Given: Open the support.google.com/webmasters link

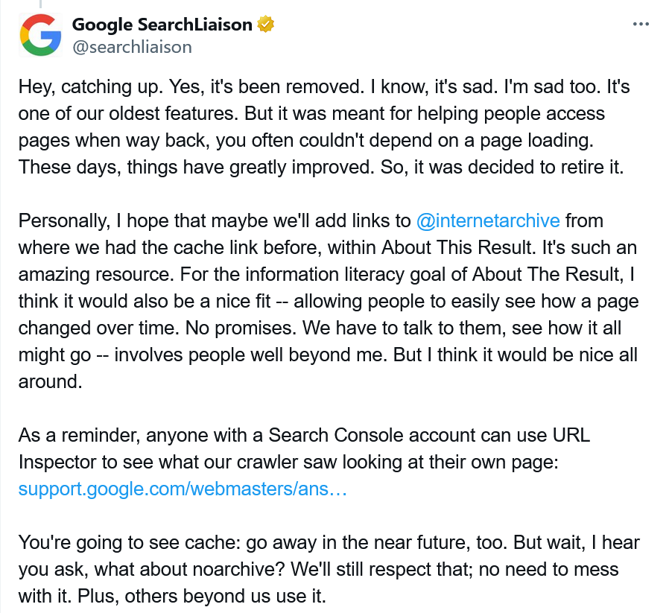Looking at the screenshot, I should pos(183,489).
